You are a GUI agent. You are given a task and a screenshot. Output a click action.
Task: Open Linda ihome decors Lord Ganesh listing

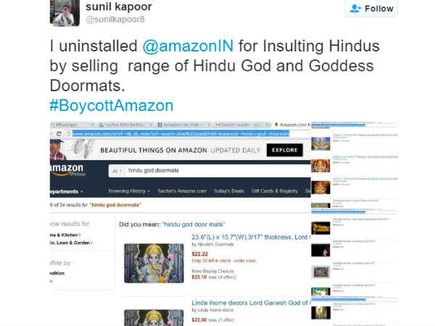click(251, 303)
